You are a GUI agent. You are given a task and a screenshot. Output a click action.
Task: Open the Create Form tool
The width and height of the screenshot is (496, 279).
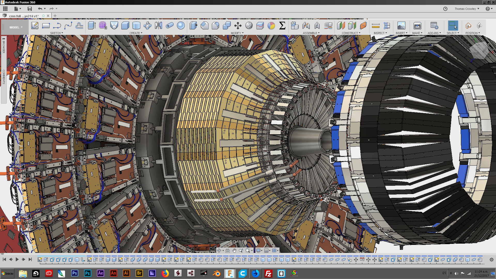[103, 26]
